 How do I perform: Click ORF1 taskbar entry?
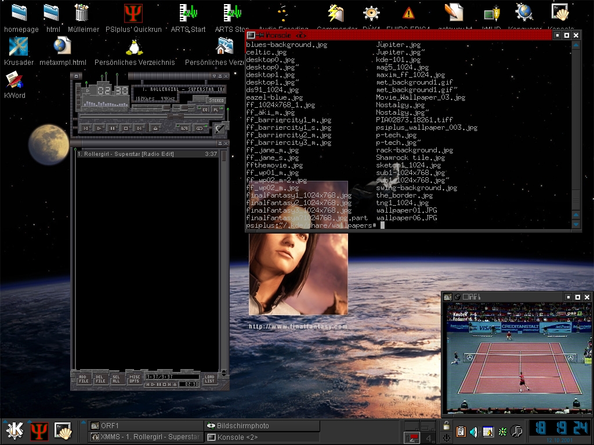coord(146,426)
